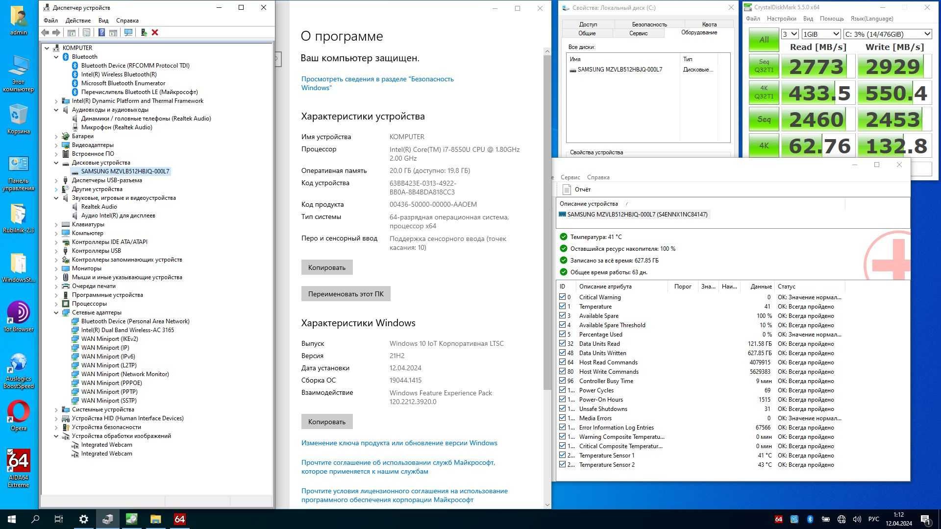Open the Справка menu in SSD tool window
Image resolution: width=941 pixels, height=529 pixels.
coord(598,177)
